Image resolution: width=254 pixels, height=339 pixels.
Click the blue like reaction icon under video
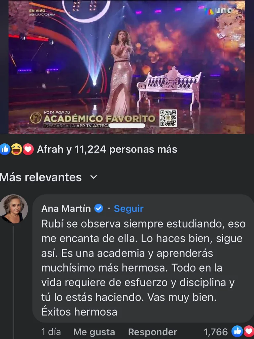pos(5,149)
